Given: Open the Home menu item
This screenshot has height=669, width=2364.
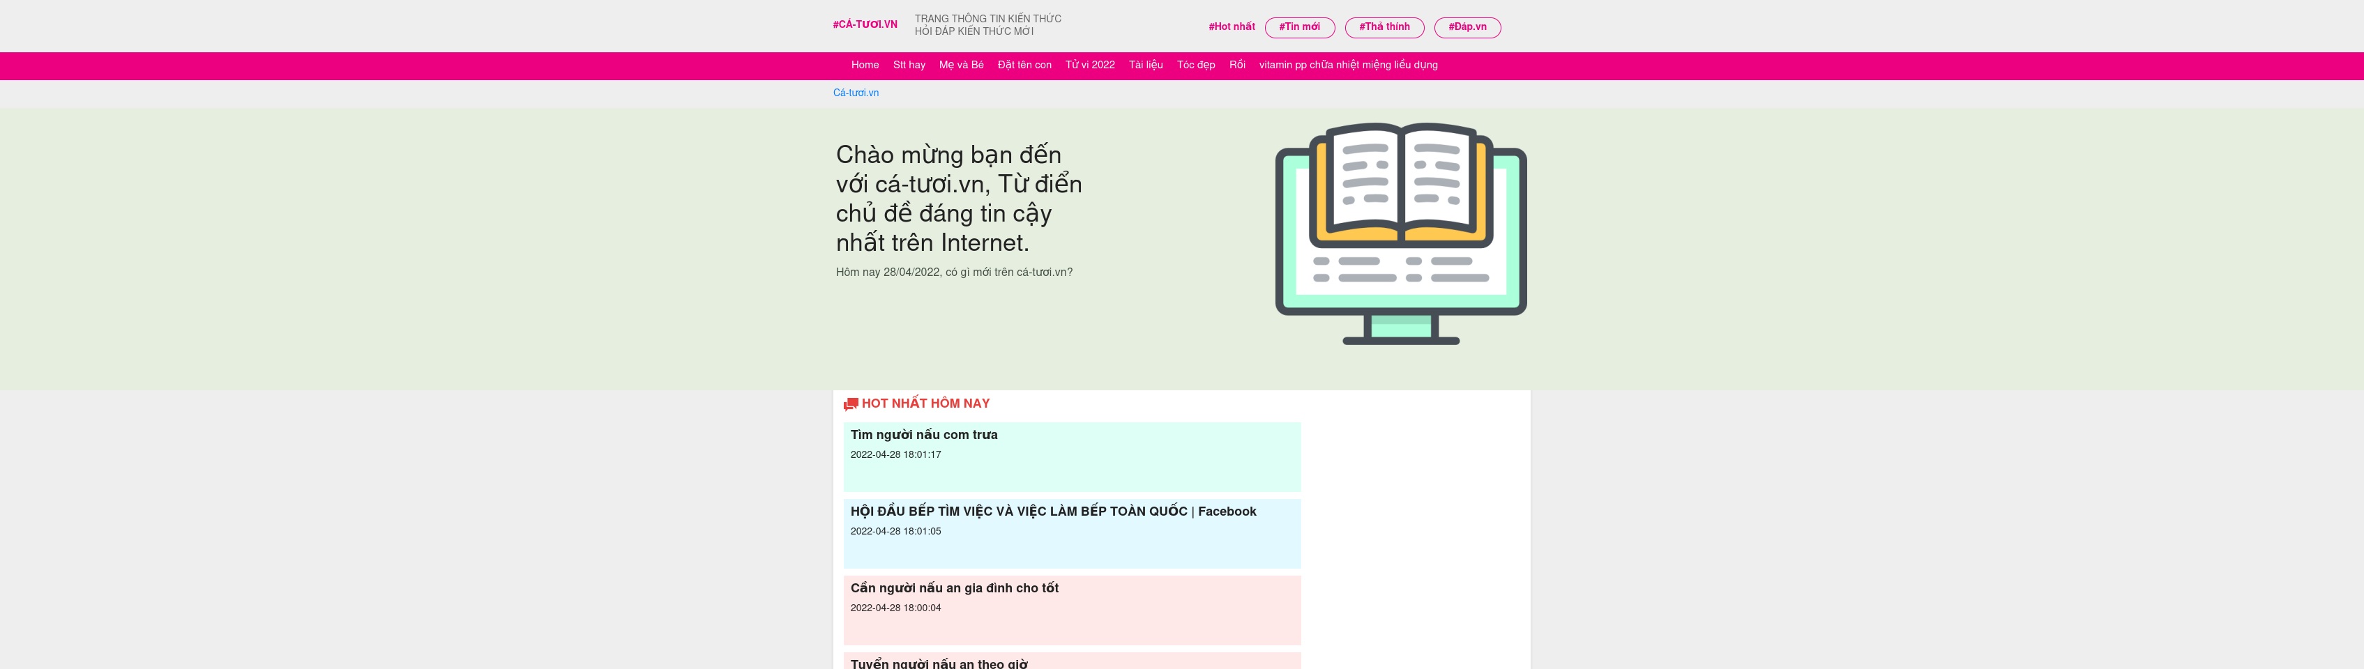Looking at the screenshot, I should [865, 65].
